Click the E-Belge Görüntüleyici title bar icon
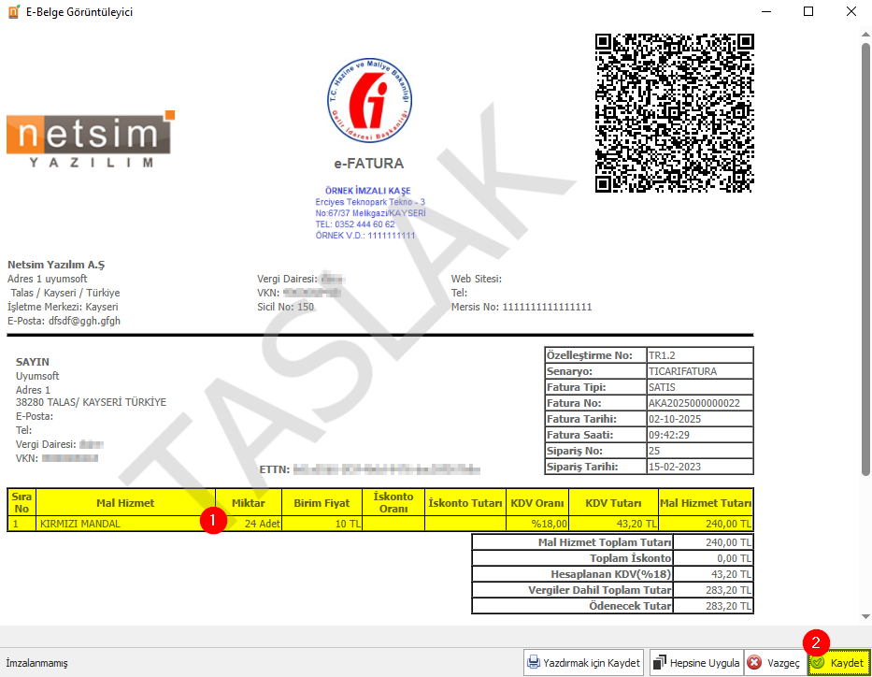 pyautogui.click(x=12, y=12)
